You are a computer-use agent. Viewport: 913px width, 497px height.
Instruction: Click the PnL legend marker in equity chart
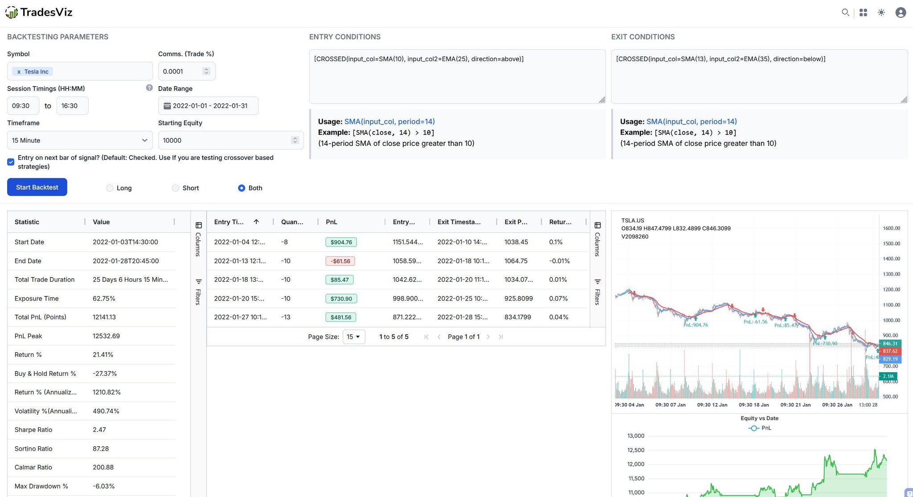[x=753, y=428]
